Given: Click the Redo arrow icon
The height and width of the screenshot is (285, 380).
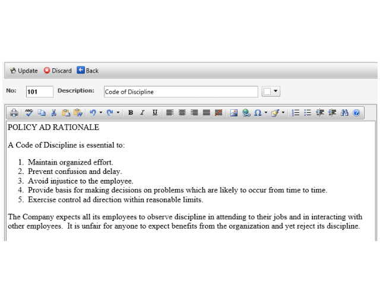Looking at the screenshot, I should pyautogui.click(x=110, y=113).
